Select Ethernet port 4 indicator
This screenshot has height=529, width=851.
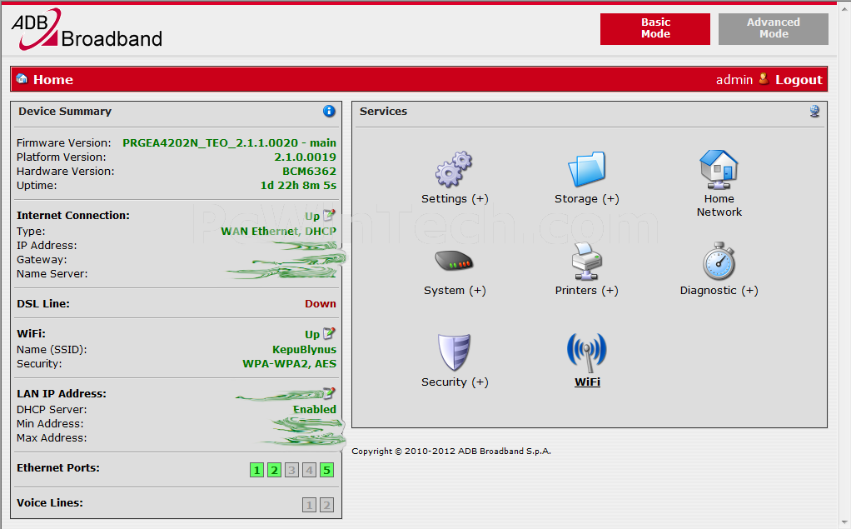309,470
